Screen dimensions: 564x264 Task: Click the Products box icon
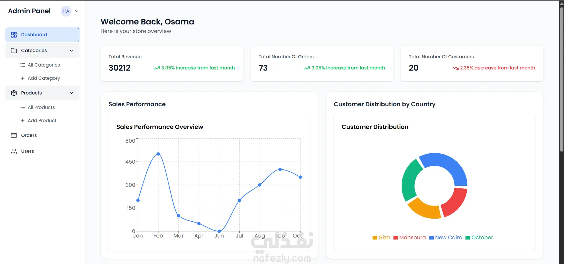pyautogui.click(x=14, y=93)
